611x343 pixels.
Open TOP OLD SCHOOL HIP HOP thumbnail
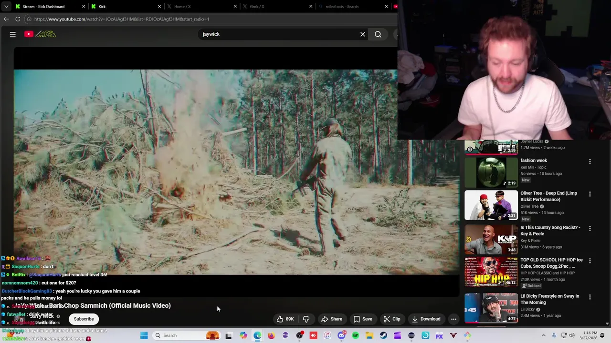[491, 272]
